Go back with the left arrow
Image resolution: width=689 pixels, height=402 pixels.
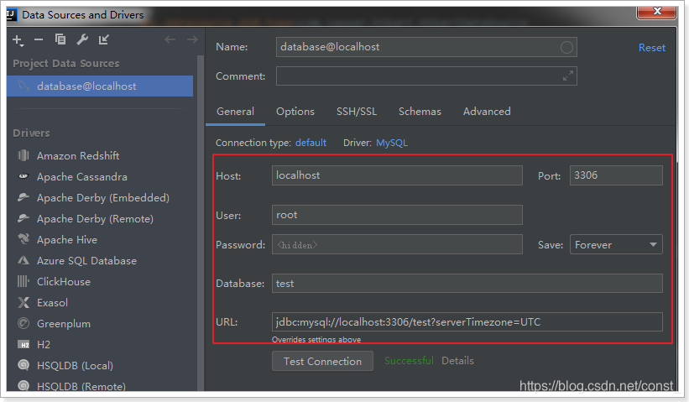click(x=170, y=39)
